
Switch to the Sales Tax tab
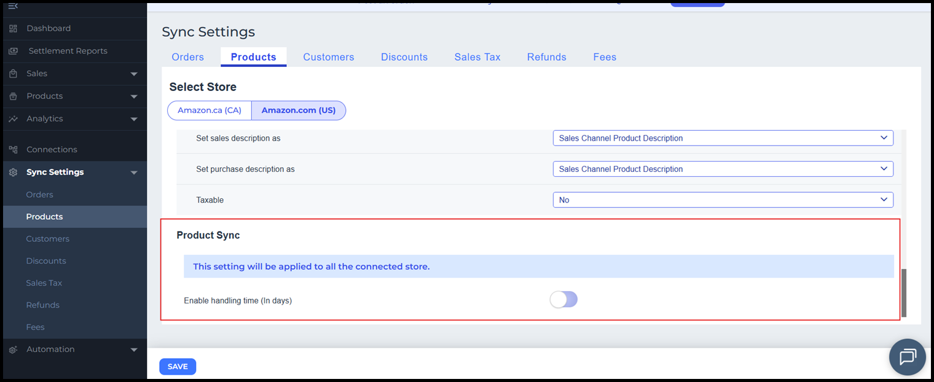pyautogui.click(x=477, y=57)
